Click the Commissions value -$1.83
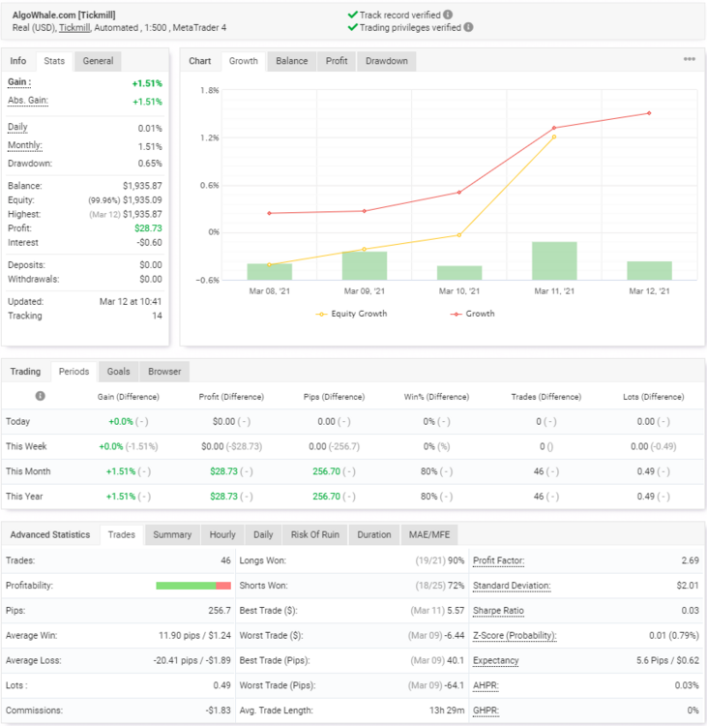 (218, 711)
